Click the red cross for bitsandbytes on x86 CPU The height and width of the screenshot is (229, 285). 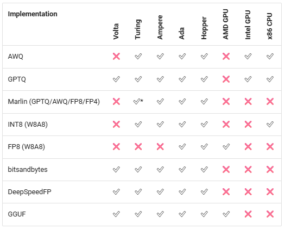(270, 169)
